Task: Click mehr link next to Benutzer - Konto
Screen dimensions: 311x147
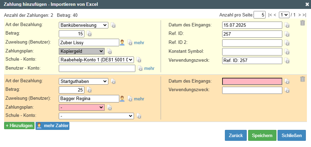Action: click(149, 69)
